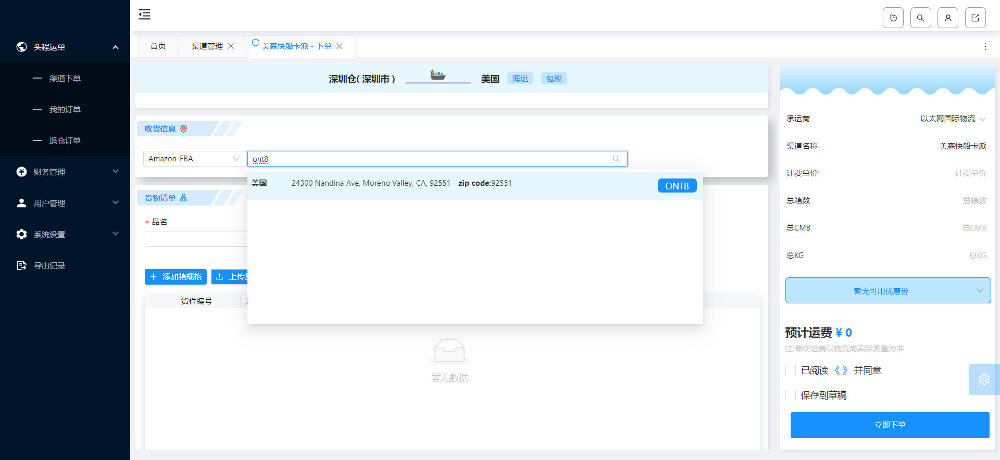Click the 货件编号 column header
The height and width of the screenshot is (460, 1000).
pyautogui.click(x=196, y=301)
